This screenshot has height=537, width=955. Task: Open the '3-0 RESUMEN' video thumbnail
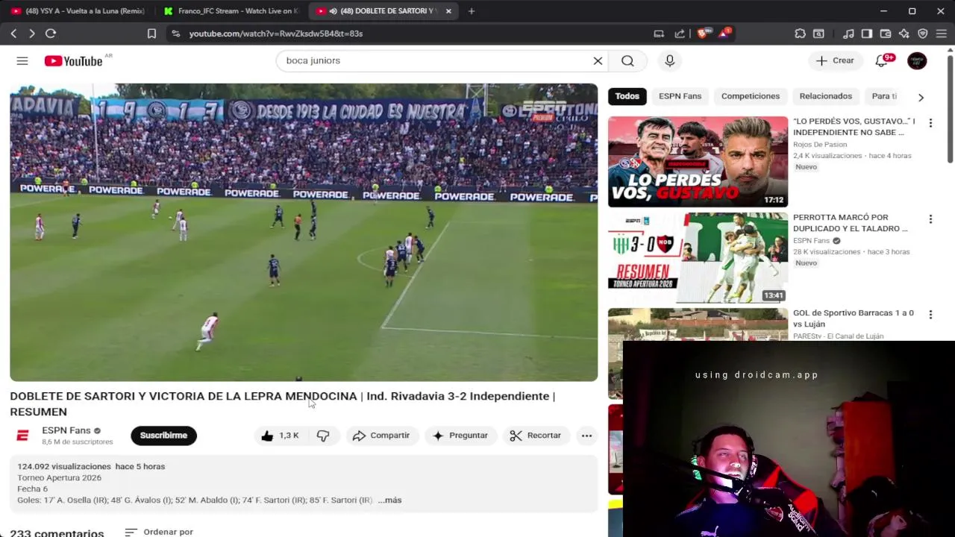point(698,258)
